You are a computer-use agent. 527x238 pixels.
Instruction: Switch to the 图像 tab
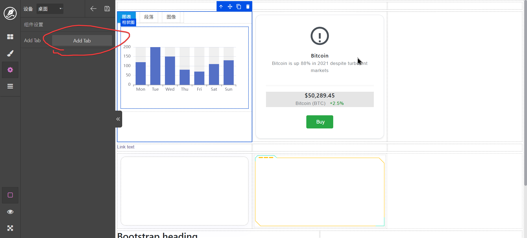[x=171, y=17]
